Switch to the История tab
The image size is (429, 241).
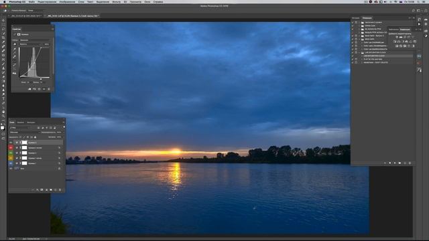pos(355,18)
